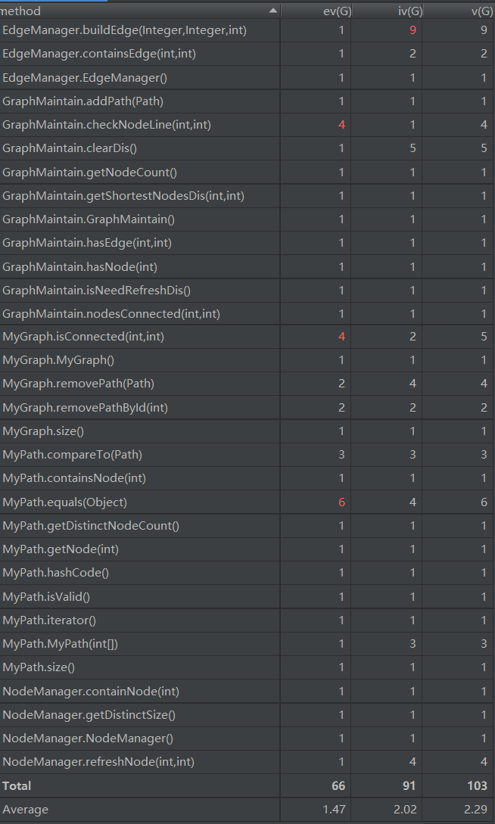Click the Total row label
The height and width of the screenshot is (824, 495).
point(17,785)
